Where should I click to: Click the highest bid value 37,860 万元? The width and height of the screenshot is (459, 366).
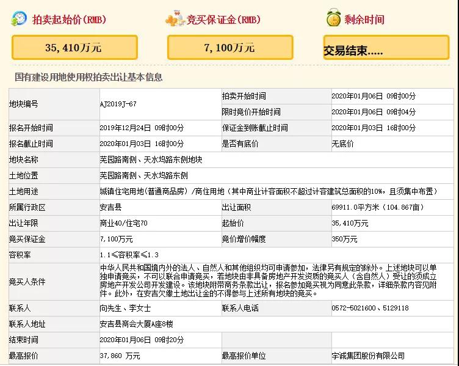[120, 356]
